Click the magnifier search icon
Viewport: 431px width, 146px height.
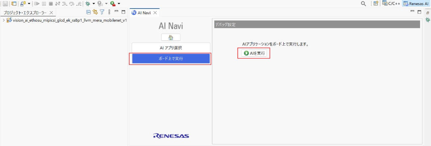click(363, 4)
